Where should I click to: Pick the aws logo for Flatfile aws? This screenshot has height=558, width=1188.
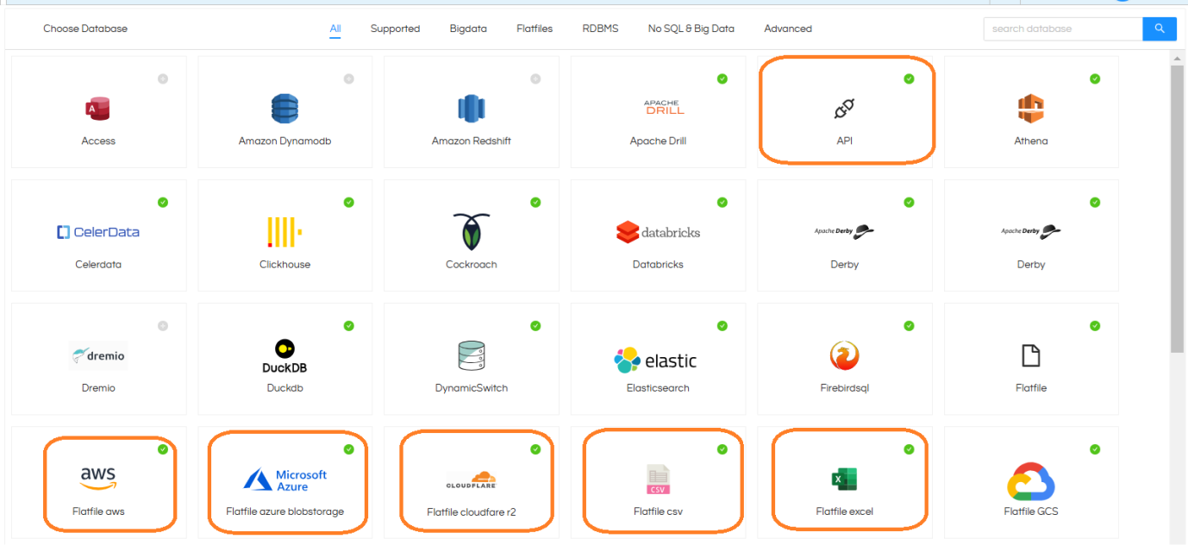(x=98, y=477)
